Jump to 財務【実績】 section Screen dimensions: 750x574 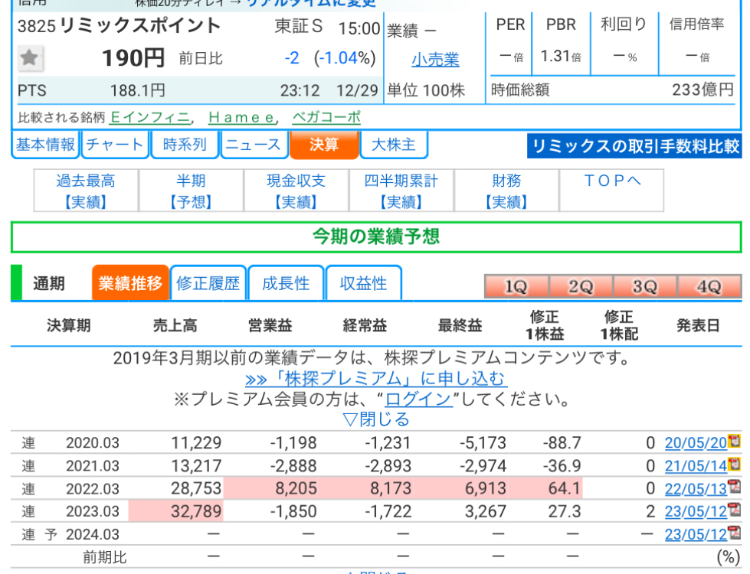[506, 191]
